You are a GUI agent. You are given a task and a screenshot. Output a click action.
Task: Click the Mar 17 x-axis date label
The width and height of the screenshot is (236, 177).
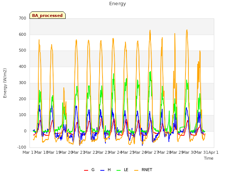(x=29, y=152)
